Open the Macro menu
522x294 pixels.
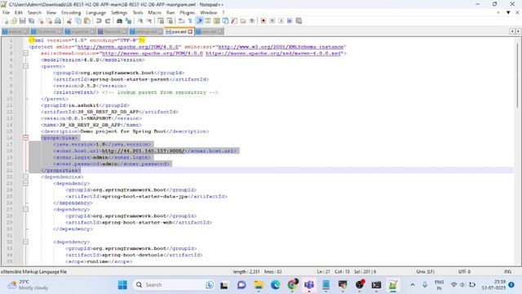[154, 13]
